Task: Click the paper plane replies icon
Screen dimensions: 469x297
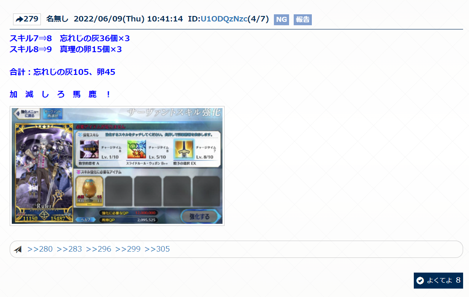Action: click(18, 249)
